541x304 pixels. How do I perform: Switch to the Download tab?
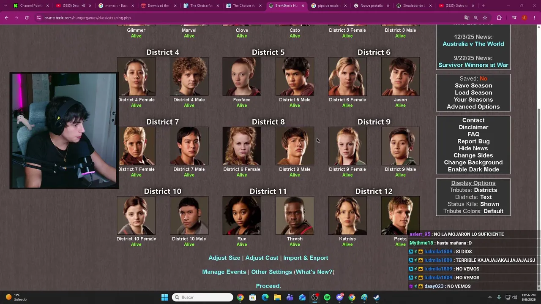(159, 6)
